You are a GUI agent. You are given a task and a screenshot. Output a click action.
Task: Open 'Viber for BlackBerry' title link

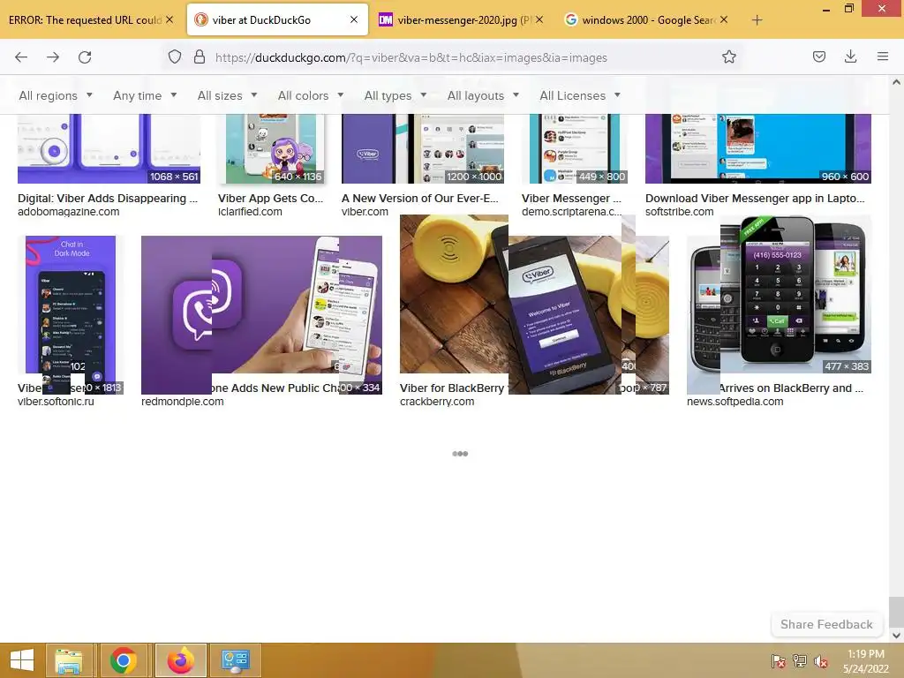coord(452,388)
